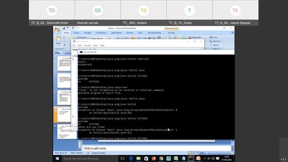Open the Windows Start menu
Viewport: 288px width, 162px height.
coord(57,158)
